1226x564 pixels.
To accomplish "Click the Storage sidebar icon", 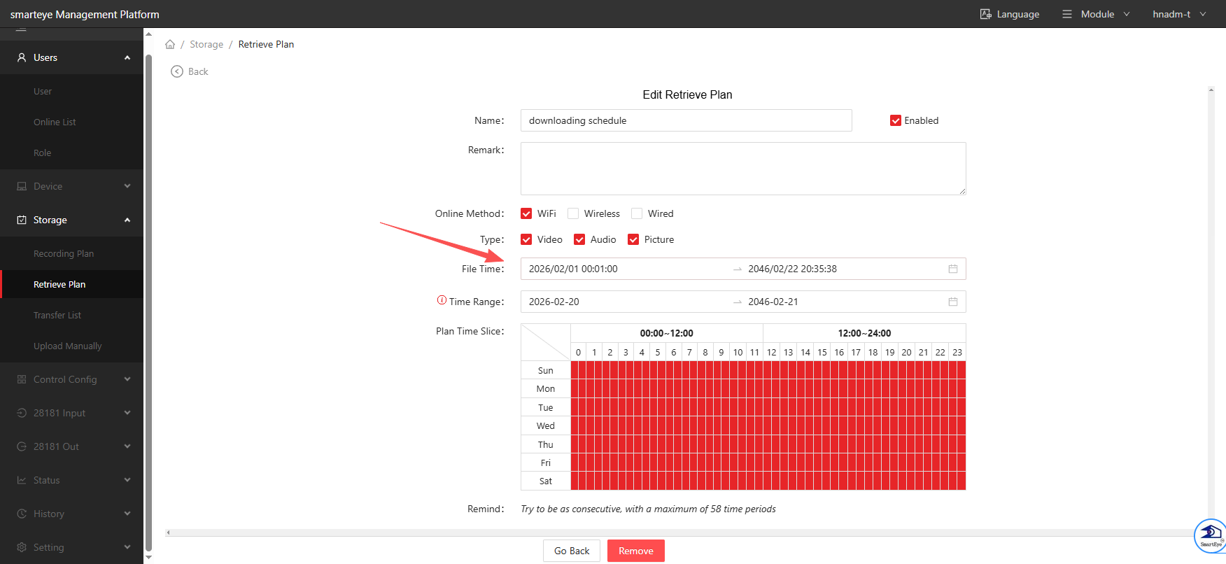I will [x=22, y=220].
